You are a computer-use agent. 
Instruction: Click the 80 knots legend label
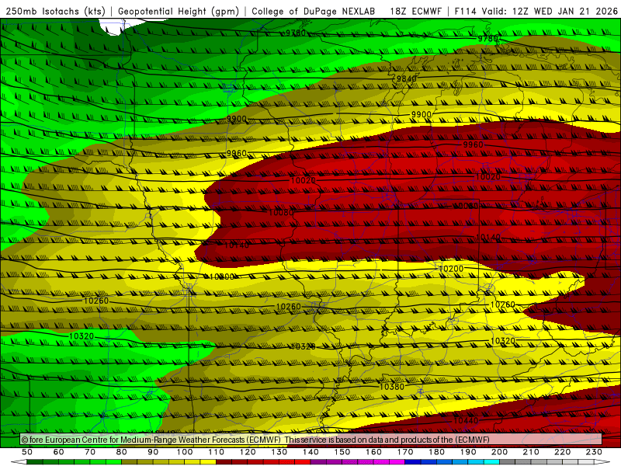click(121, 452)
